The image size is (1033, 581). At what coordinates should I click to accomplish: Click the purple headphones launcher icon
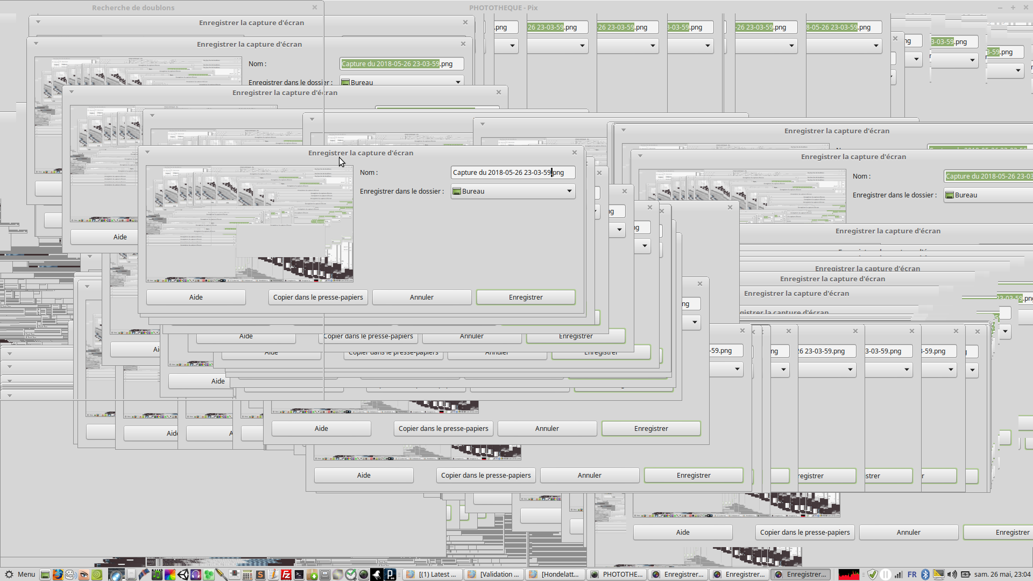(x=196, y=575)
